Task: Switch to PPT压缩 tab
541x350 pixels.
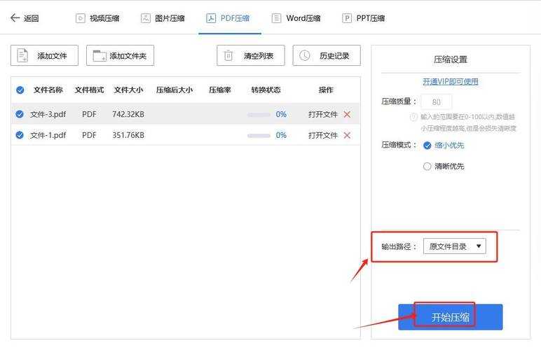Action: pos(363,18)
